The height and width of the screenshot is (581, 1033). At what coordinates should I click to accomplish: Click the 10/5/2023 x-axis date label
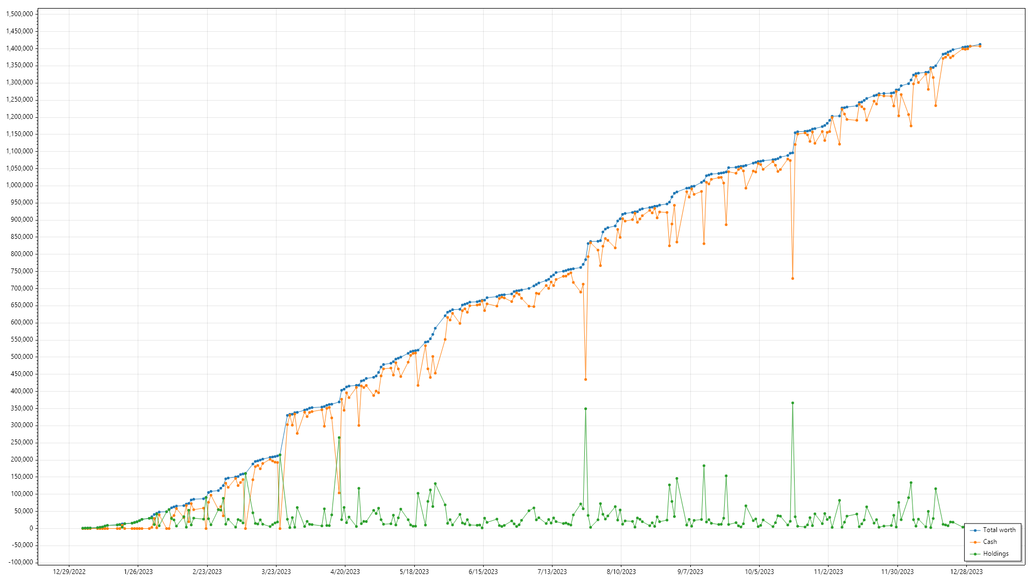tap(759, 572)
